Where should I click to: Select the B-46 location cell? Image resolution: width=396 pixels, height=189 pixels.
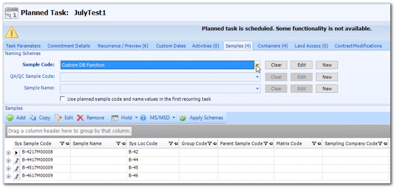point(153,175)
